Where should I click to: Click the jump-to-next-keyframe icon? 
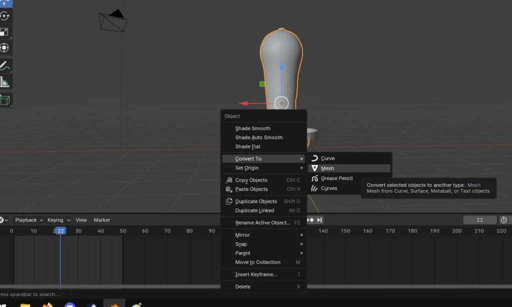click(x=310, y=219)
